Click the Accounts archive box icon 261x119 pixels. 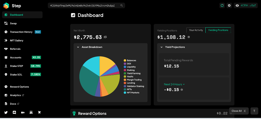point(6,58)
